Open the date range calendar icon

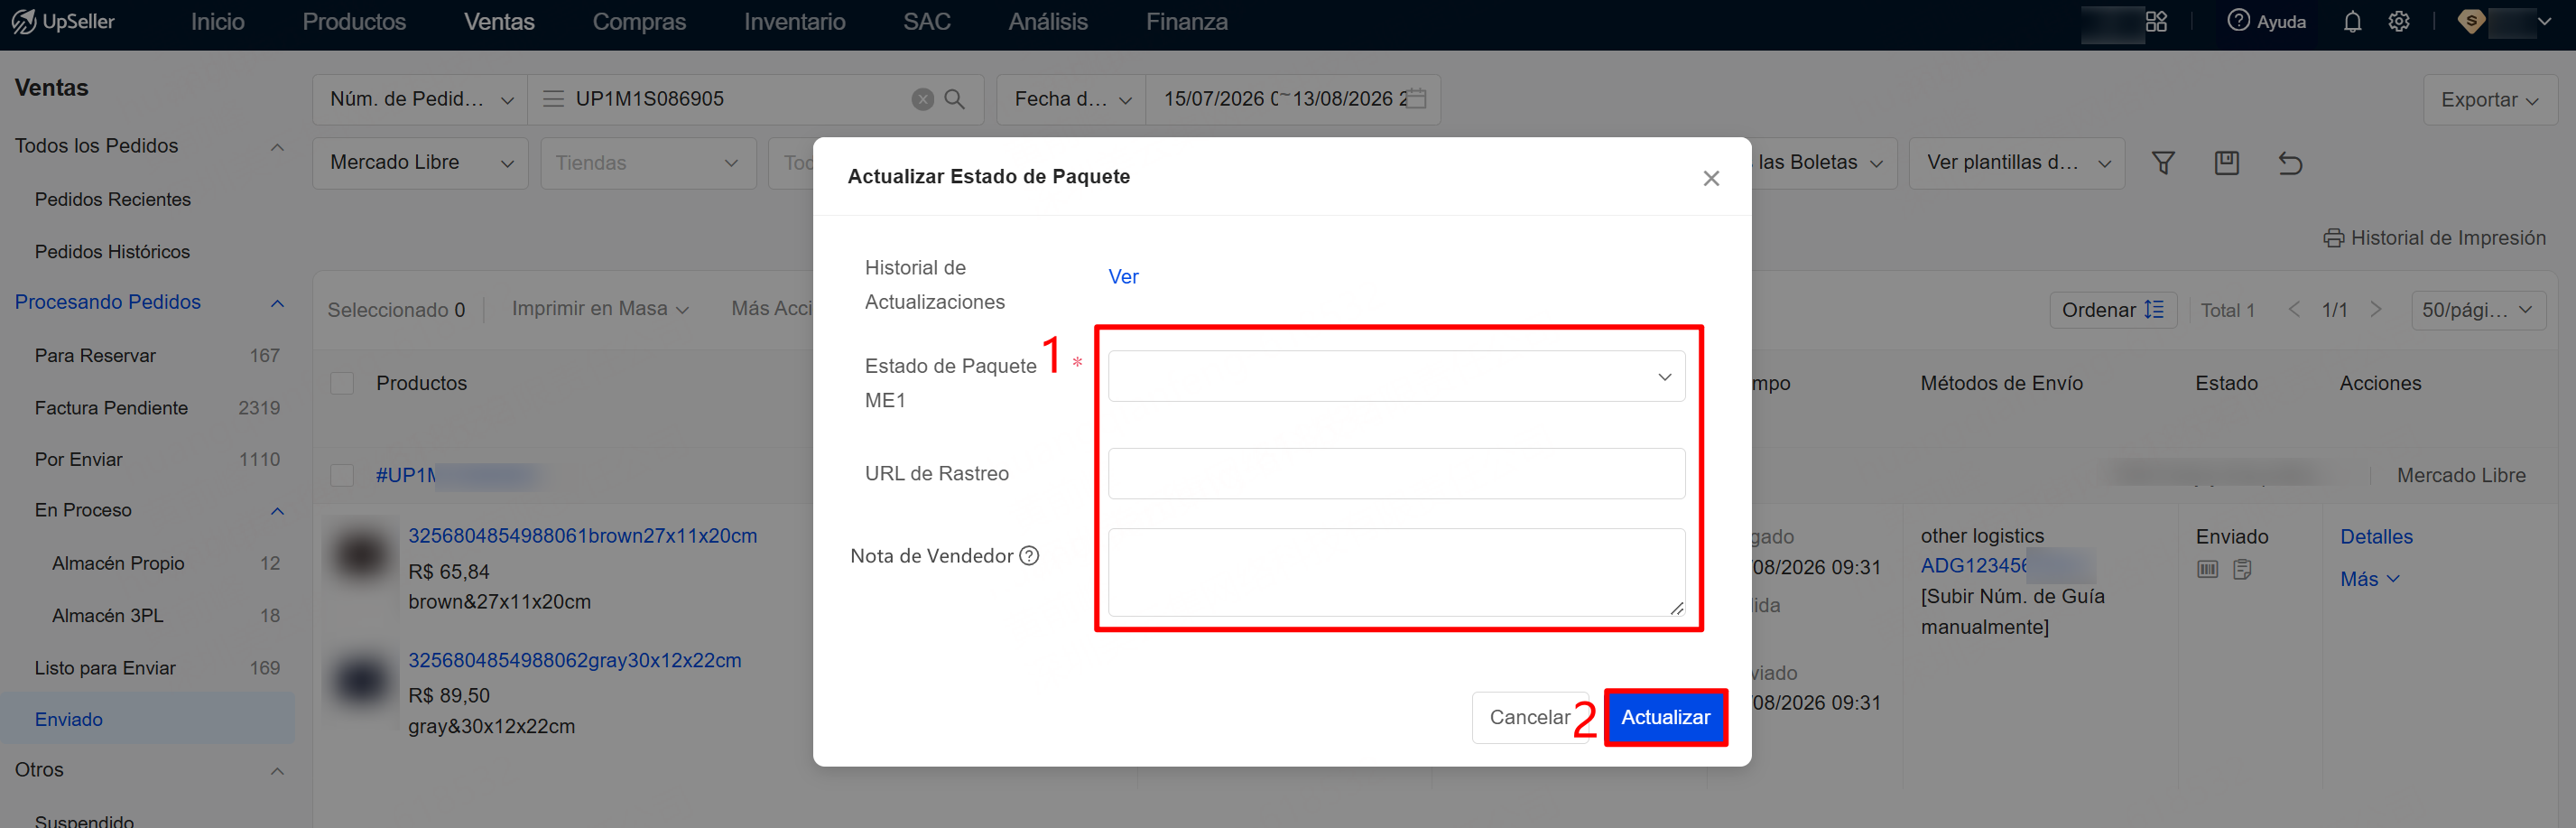click(1417, 98)
